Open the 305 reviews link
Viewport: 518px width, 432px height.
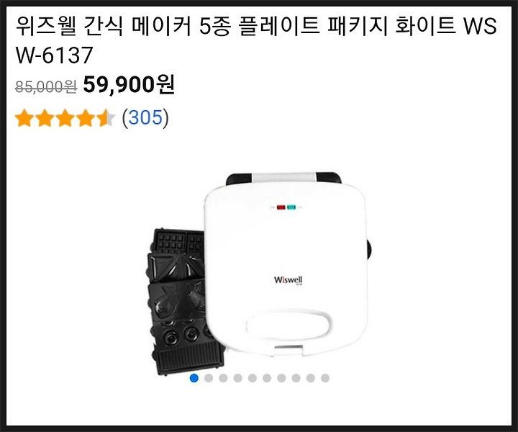click(x=145, y=117)
